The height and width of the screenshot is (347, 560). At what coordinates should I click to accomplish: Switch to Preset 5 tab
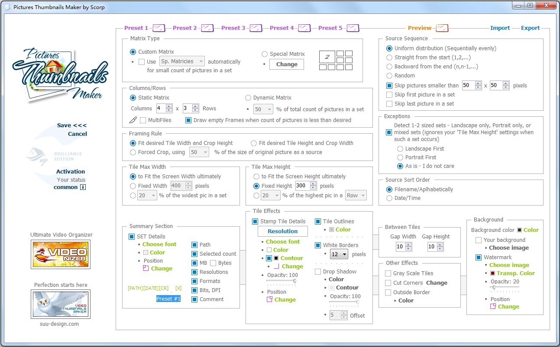[x=330, y=28]
